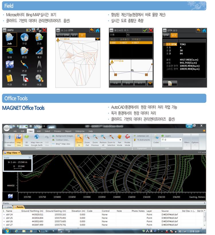Screen dimensions: 215x235
Task: Click Bing Map view option
Action: coord(61,144)
